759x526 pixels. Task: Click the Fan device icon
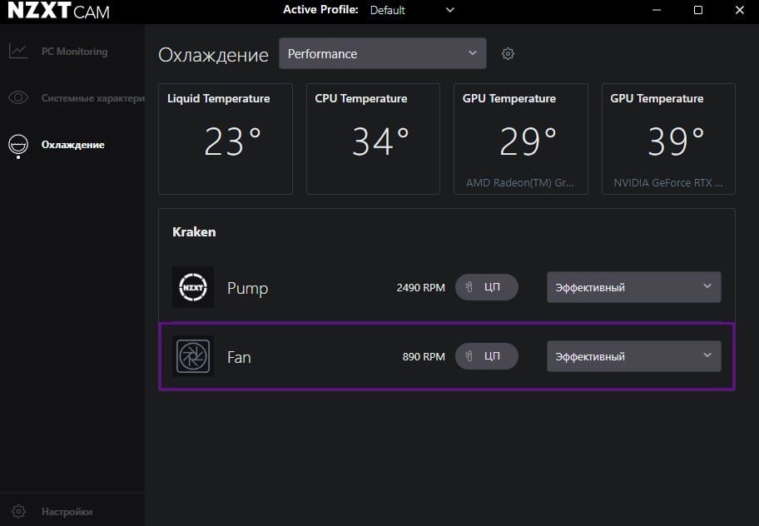click(x=193, y=356)
